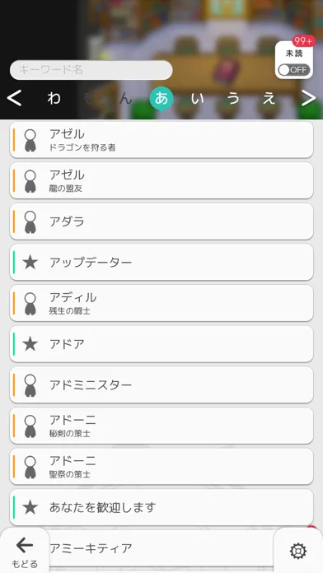
Task: Tap the star icon by あなたを歓迎します
Action: [30, 508]
